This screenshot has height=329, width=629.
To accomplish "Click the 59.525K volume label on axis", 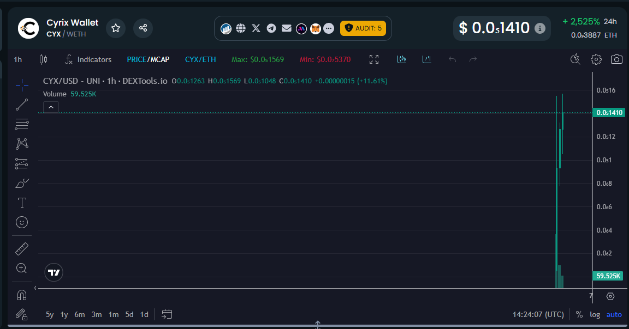I will 608,276.
